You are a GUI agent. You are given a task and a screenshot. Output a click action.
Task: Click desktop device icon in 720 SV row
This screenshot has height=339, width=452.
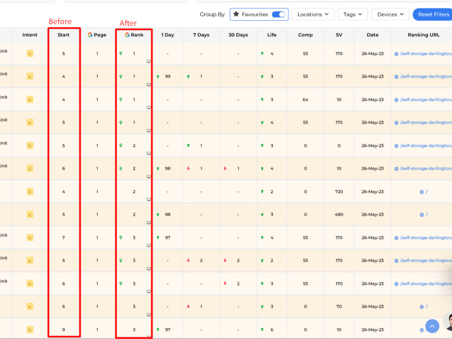coord(149,199)
